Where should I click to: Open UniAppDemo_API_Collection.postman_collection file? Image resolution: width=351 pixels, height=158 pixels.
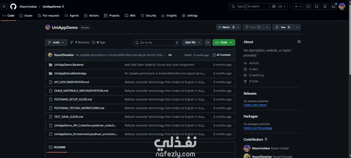click(85, 125)
